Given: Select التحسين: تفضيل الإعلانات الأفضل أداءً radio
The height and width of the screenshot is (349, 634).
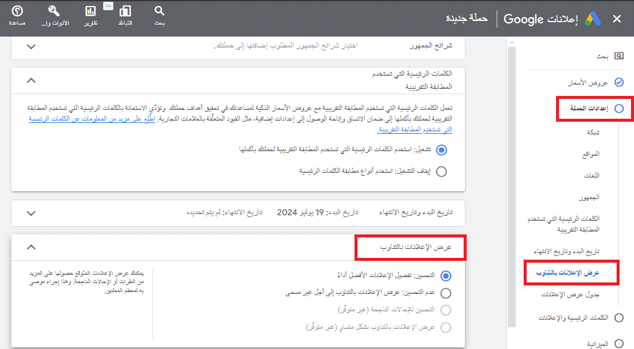Looking at the screenshot, I should pos(446,276).
